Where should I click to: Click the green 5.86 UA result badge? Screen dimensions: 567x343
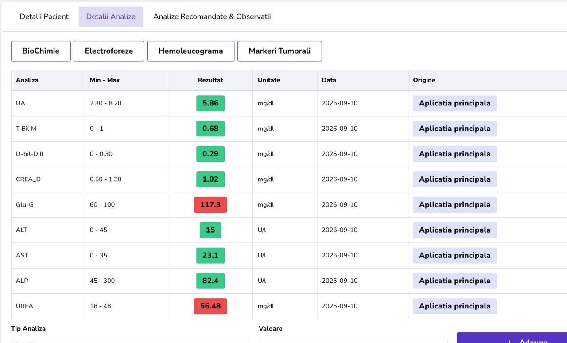point(210,103)
